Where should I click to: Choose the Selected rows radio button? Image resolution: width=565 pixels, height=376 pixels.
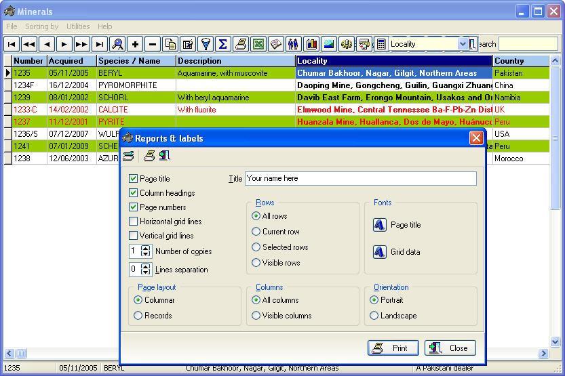point(256,247)
